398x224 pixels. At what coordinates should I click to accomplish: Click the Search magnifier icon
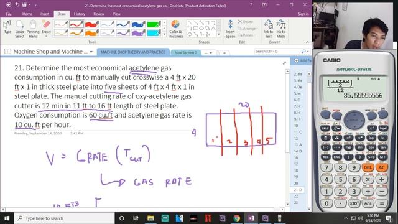point(303,51)
